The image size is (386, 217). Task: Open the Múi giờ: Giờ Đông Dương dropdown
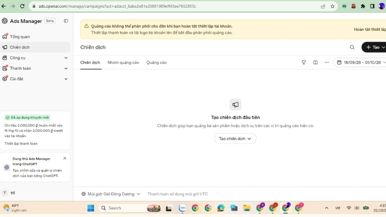point(111,194)
